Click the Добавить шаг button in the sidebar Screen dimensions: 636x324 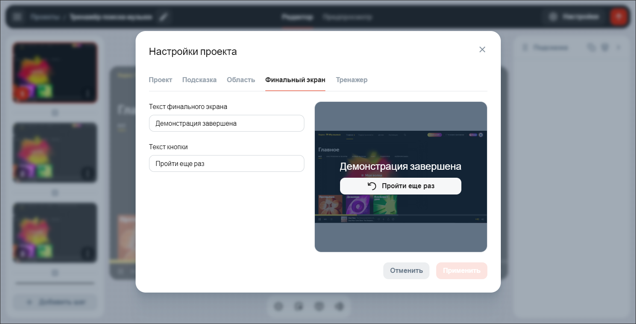coord(55,303)
